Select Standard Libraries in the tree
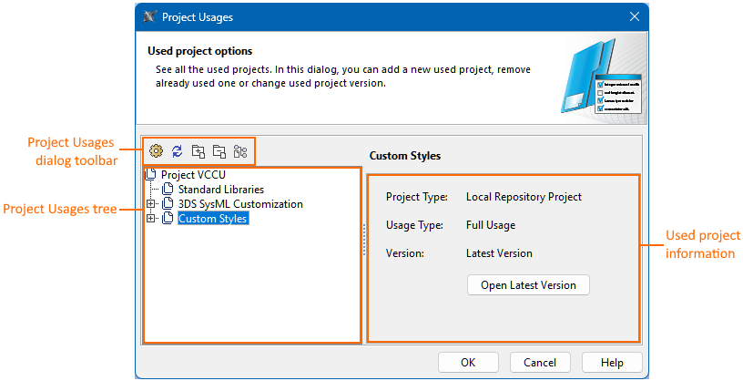Screen dimensions: 743x381 tap(220, 189)
